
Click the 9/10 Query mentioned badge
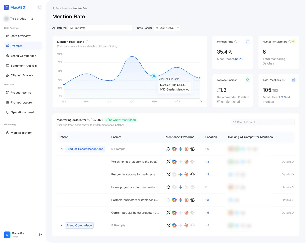121,120
